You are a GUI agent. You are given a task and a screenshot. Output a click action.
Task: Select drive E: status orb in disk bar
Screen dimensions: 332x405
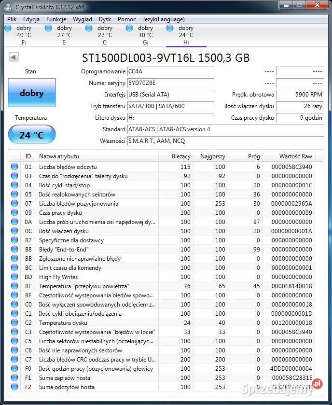48,28
